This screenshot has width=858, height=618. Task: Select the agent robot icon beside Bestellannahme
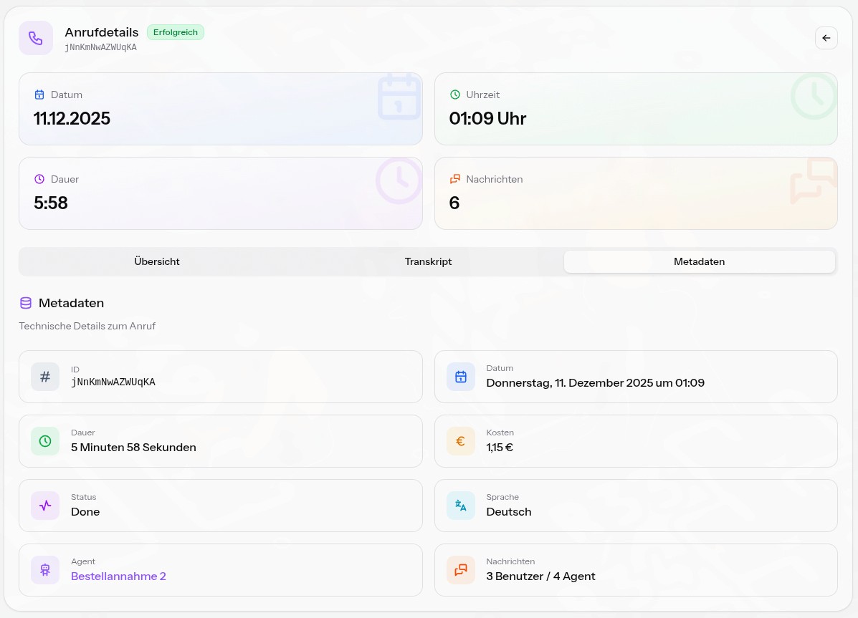click(x=45, y=570)
